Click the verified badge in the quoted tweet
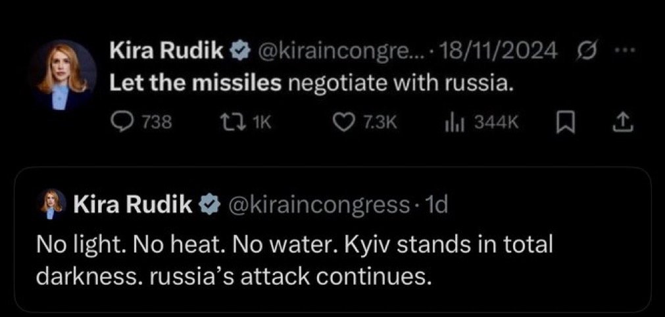This screenshot has width=665, height=317. [210, 205]
